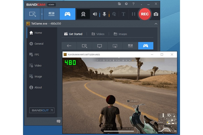Open the Video settings section
Image resolution: width=203 pixels, height=135 pixels.
point(42,66)
